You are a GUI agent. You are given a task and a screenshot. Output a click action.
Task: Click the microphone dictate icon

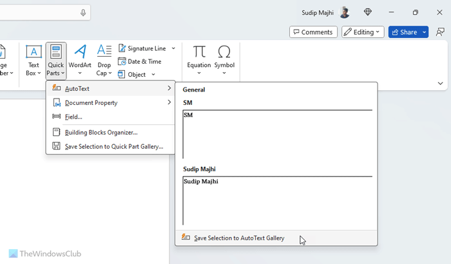(83, 13)
